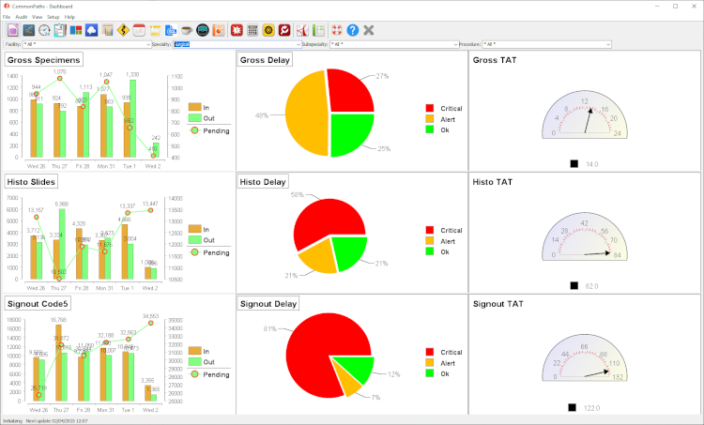Open the Setup menu

[53, 17]
